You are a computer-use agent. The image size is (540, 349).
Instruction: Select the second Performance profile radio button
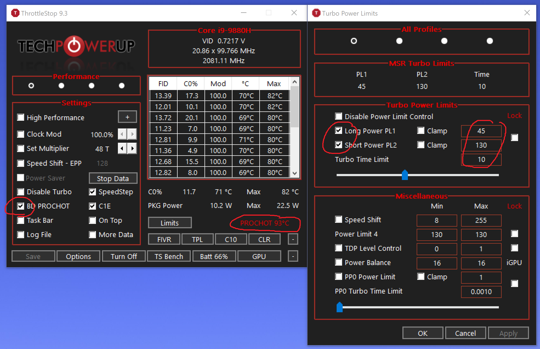(61, 86)
